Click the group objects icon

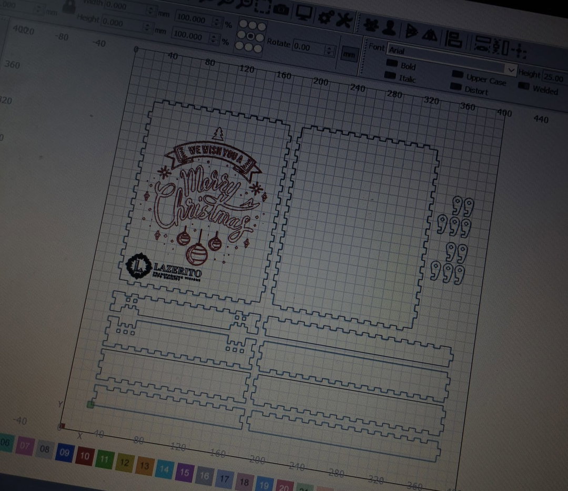[x=371, y=25]
